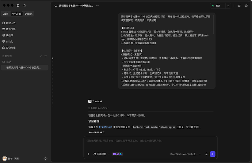
Task: Click the miniprogram code label
Action: pos(168,127)
